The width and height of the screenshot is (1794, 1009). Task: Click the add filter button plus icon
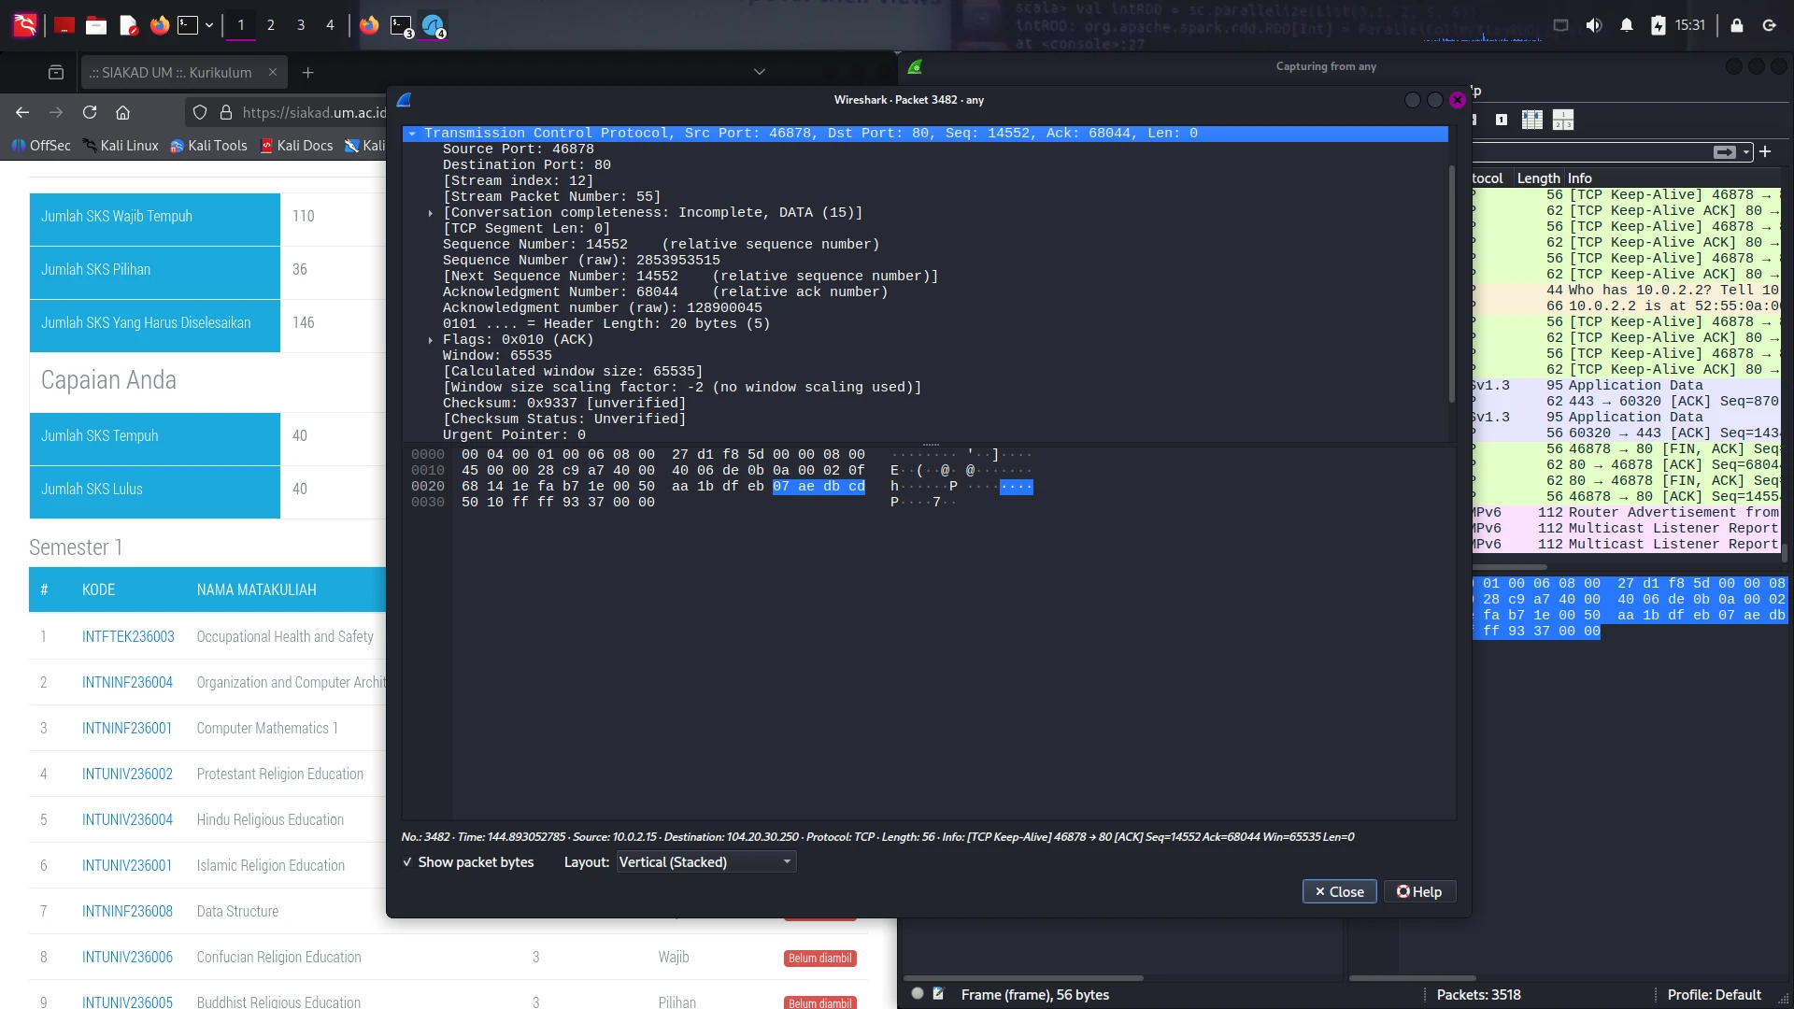point(1765,151)
